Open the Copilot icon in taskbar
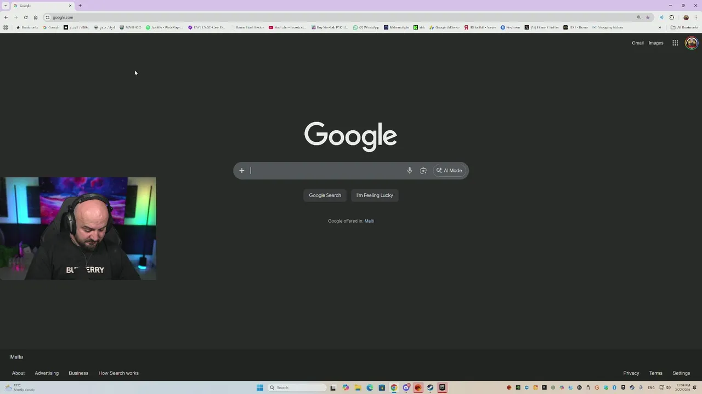This screenshot has width=702, height=394. tap(346, 387)
